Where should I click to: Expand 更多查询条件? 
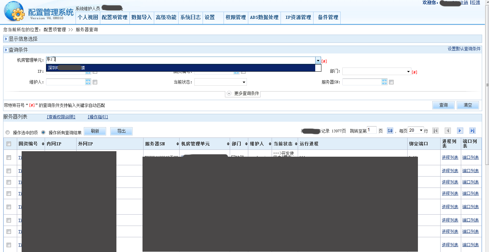tap(243, 93)
